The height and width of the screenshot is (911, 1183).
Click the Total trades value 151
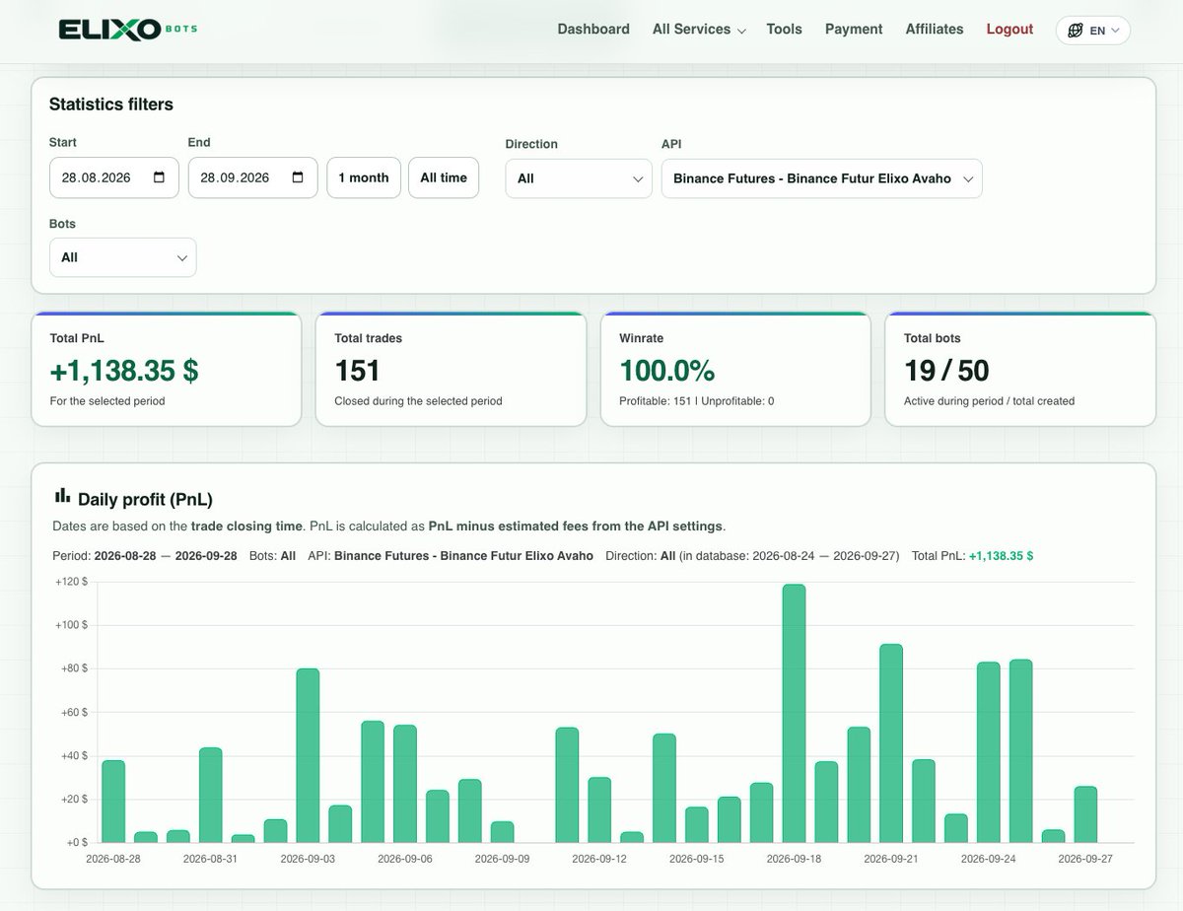click(358, 371)
